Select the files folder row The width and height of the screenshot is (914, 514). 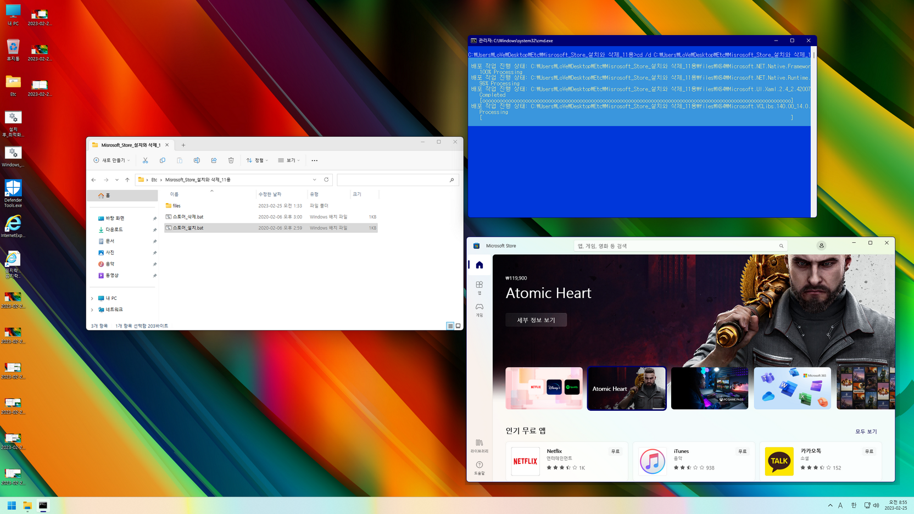(271, 206)
